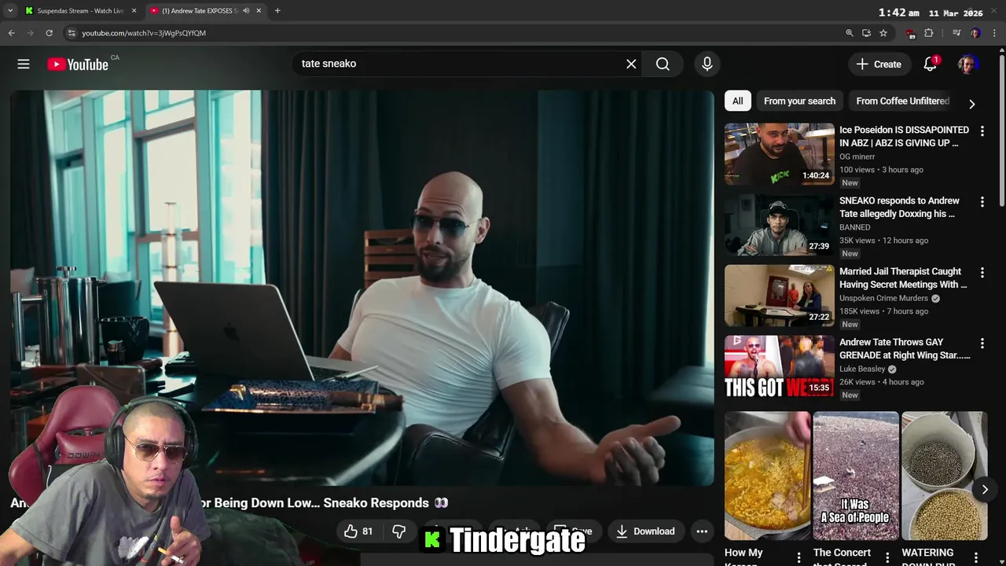This screenshot has width=1006, height=566.
Task: Open options for the How My Short
Action: pos(799,557)
